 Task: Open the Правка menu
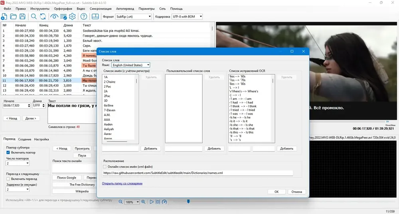point(21,9)
